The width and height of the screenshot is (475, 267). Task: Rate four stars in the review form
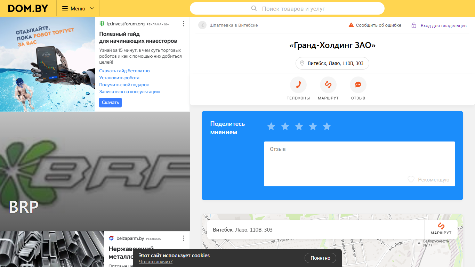click(313, 126)
